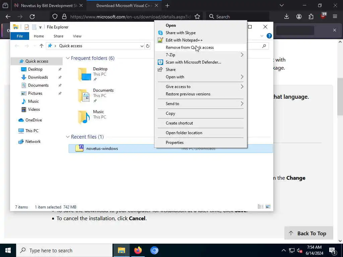Collapse the Frequent folders group
The width and height of the screenshot is (343, 257).
pyautogui.click(x=68, y=58)
